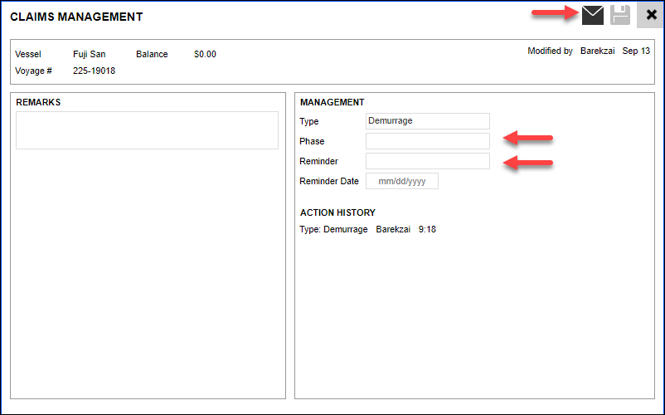Screen dimensions: 665x415
Task: Click the voyage number 225-19018
Action: click(x=94, y=71)
